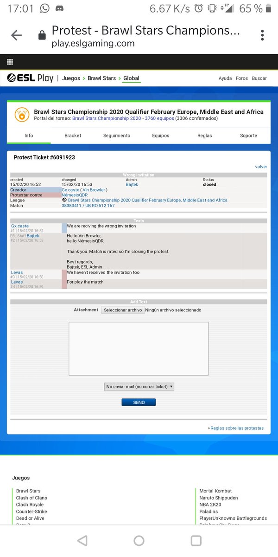The height and width of the screenshot is (557, 278).
Task: Switch to the Seguimiento tab
Action: click(x=117, y=136)
